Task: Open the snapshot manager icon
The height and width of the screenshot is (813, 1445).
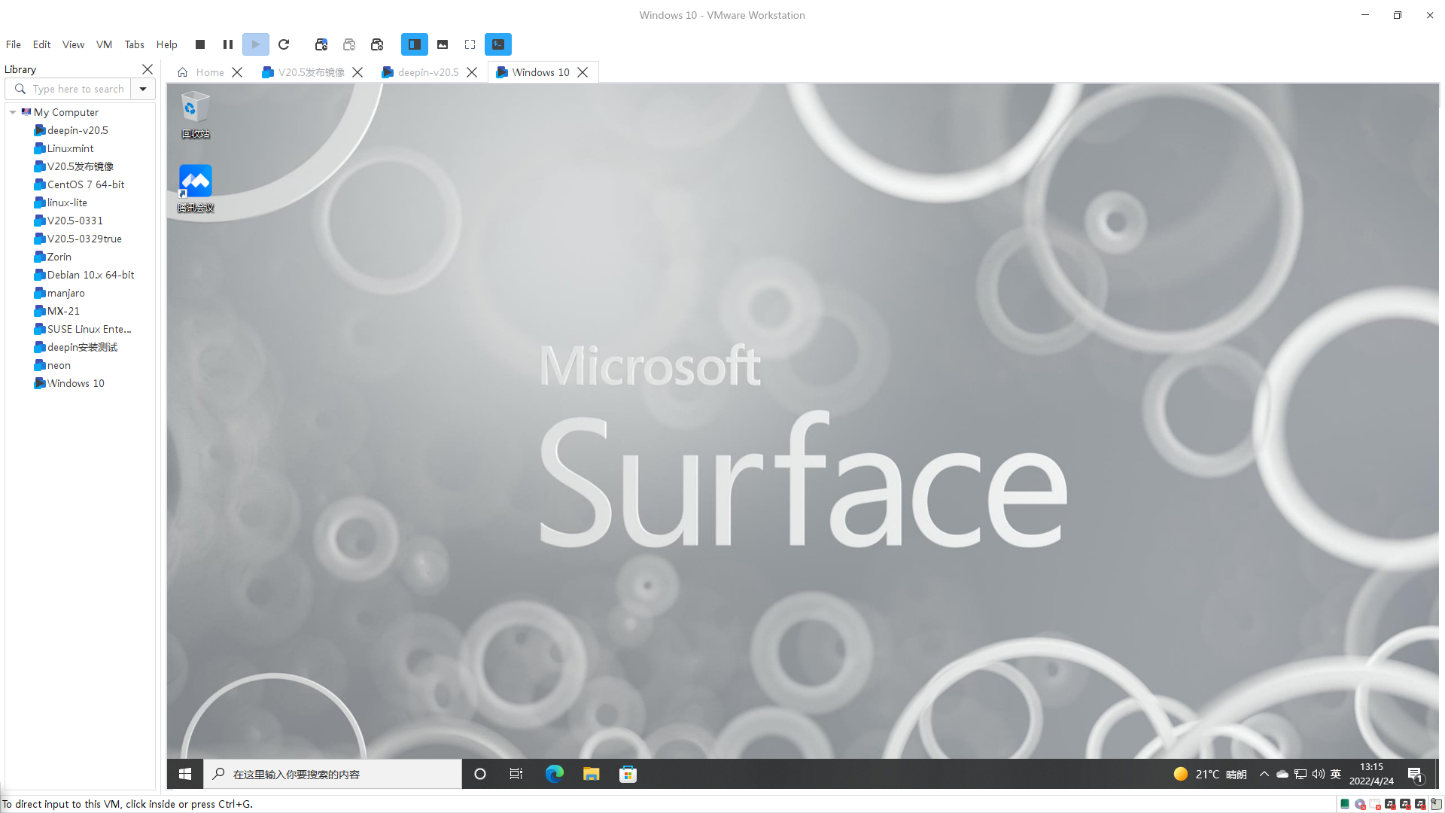Action: (x=377, y=44)
